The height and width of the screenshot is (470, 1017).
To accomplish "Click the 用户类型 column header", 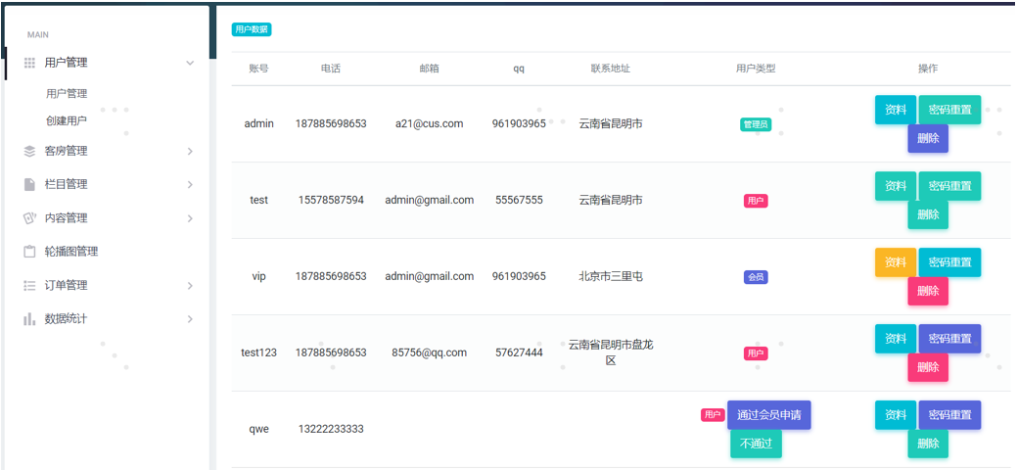I will tap(756, 69).
